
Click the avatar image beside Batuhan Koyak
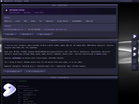click(x=6, y=11)
